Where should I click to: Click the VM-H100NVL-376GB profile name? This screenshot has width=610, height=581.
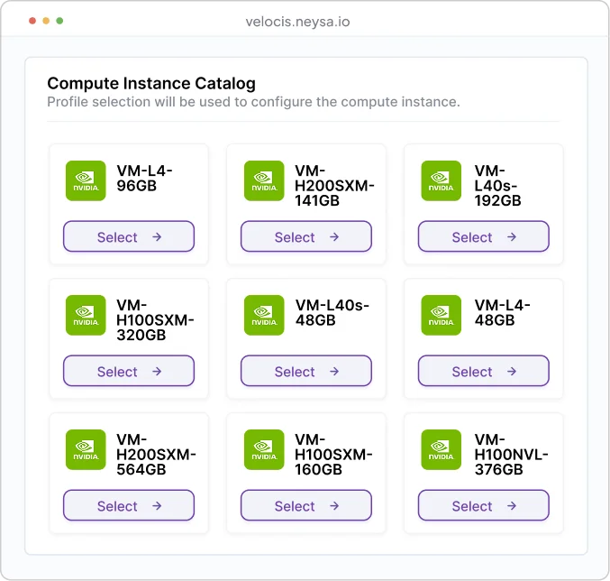click(511, 454)
